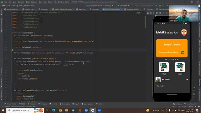Open File Explorer from taskbar
201x113 pixels.
67,110
